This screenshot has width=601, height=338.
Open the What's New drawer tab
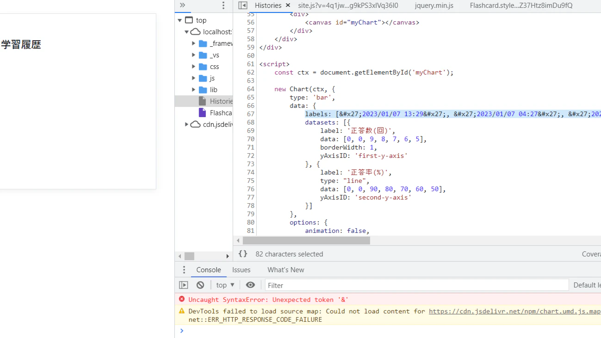coord(286,270)
